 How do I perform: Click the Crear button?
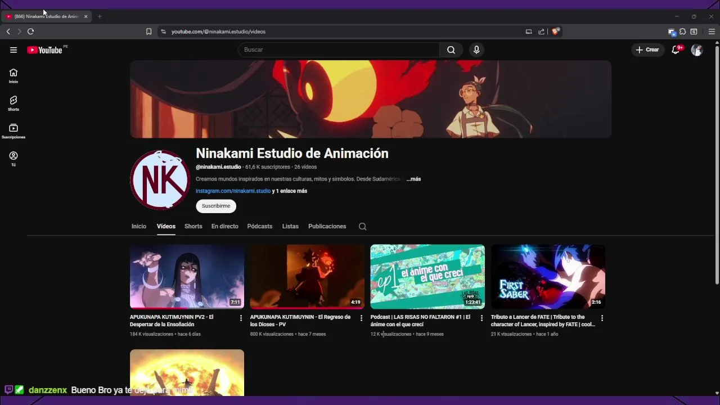tap(647, 50)
